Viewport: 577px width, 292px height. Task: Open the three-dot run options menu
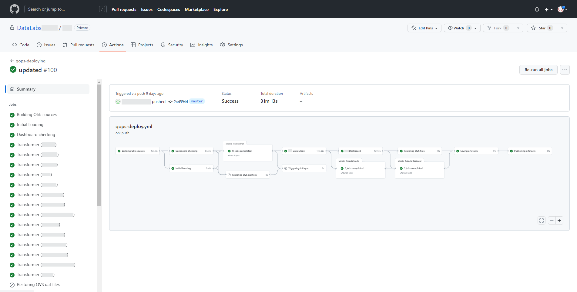[565, 70]
